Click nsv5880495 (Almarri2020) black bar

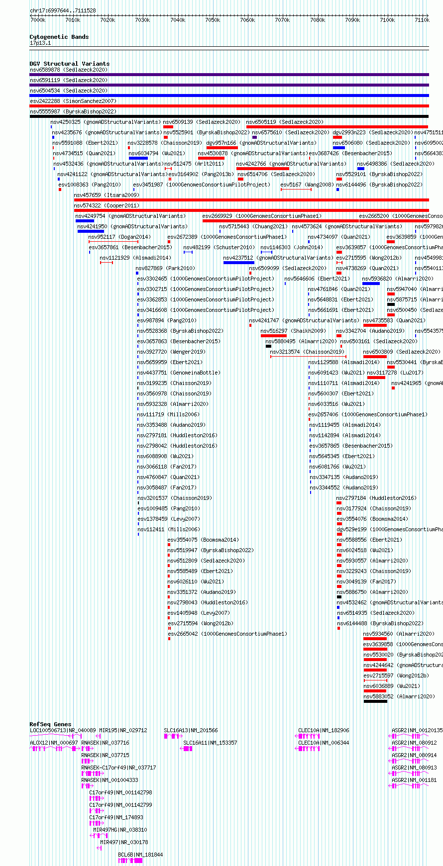pos(268,346)
